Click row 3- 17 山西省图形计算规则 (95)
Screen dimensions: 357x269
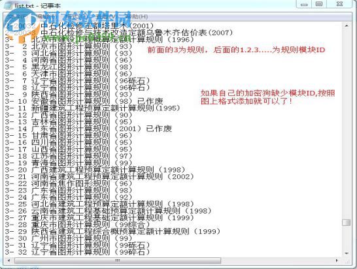pyautogui.click(x=69, y=150)
